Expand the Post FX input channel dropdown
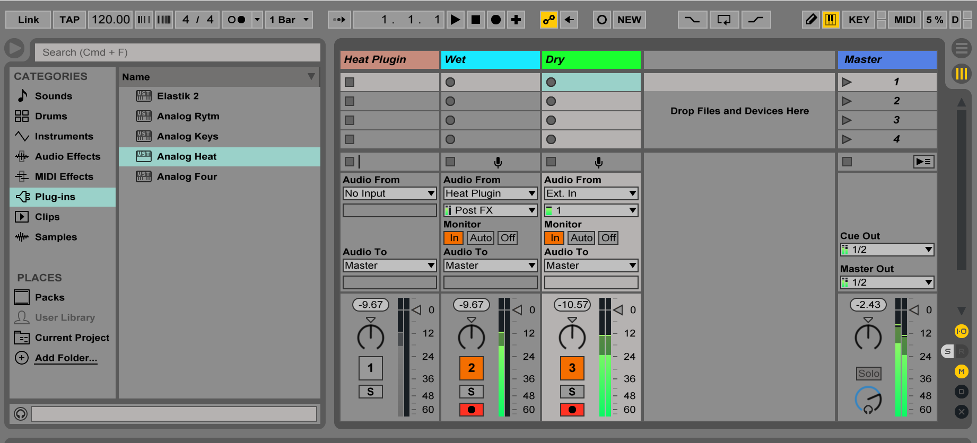 click(490, 210)
